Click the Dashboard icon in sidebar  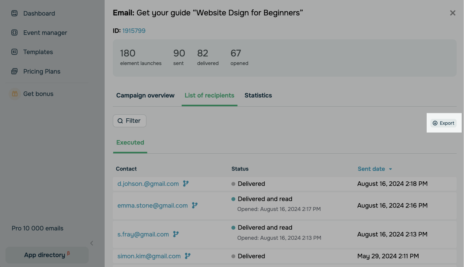14,13
